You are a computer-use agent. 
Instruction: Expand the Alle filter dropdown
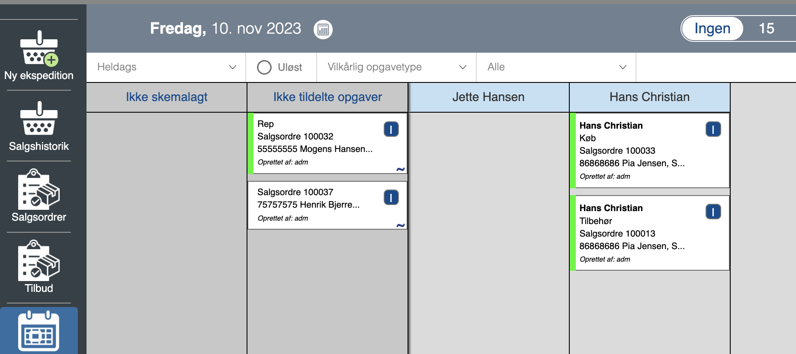pyautogui.click(x=556, y=67)
